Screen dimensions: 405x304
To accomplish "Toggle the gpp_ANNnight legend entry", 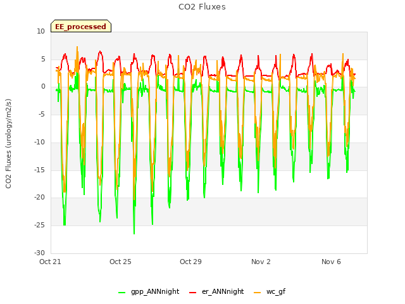I will pos(149,291).
